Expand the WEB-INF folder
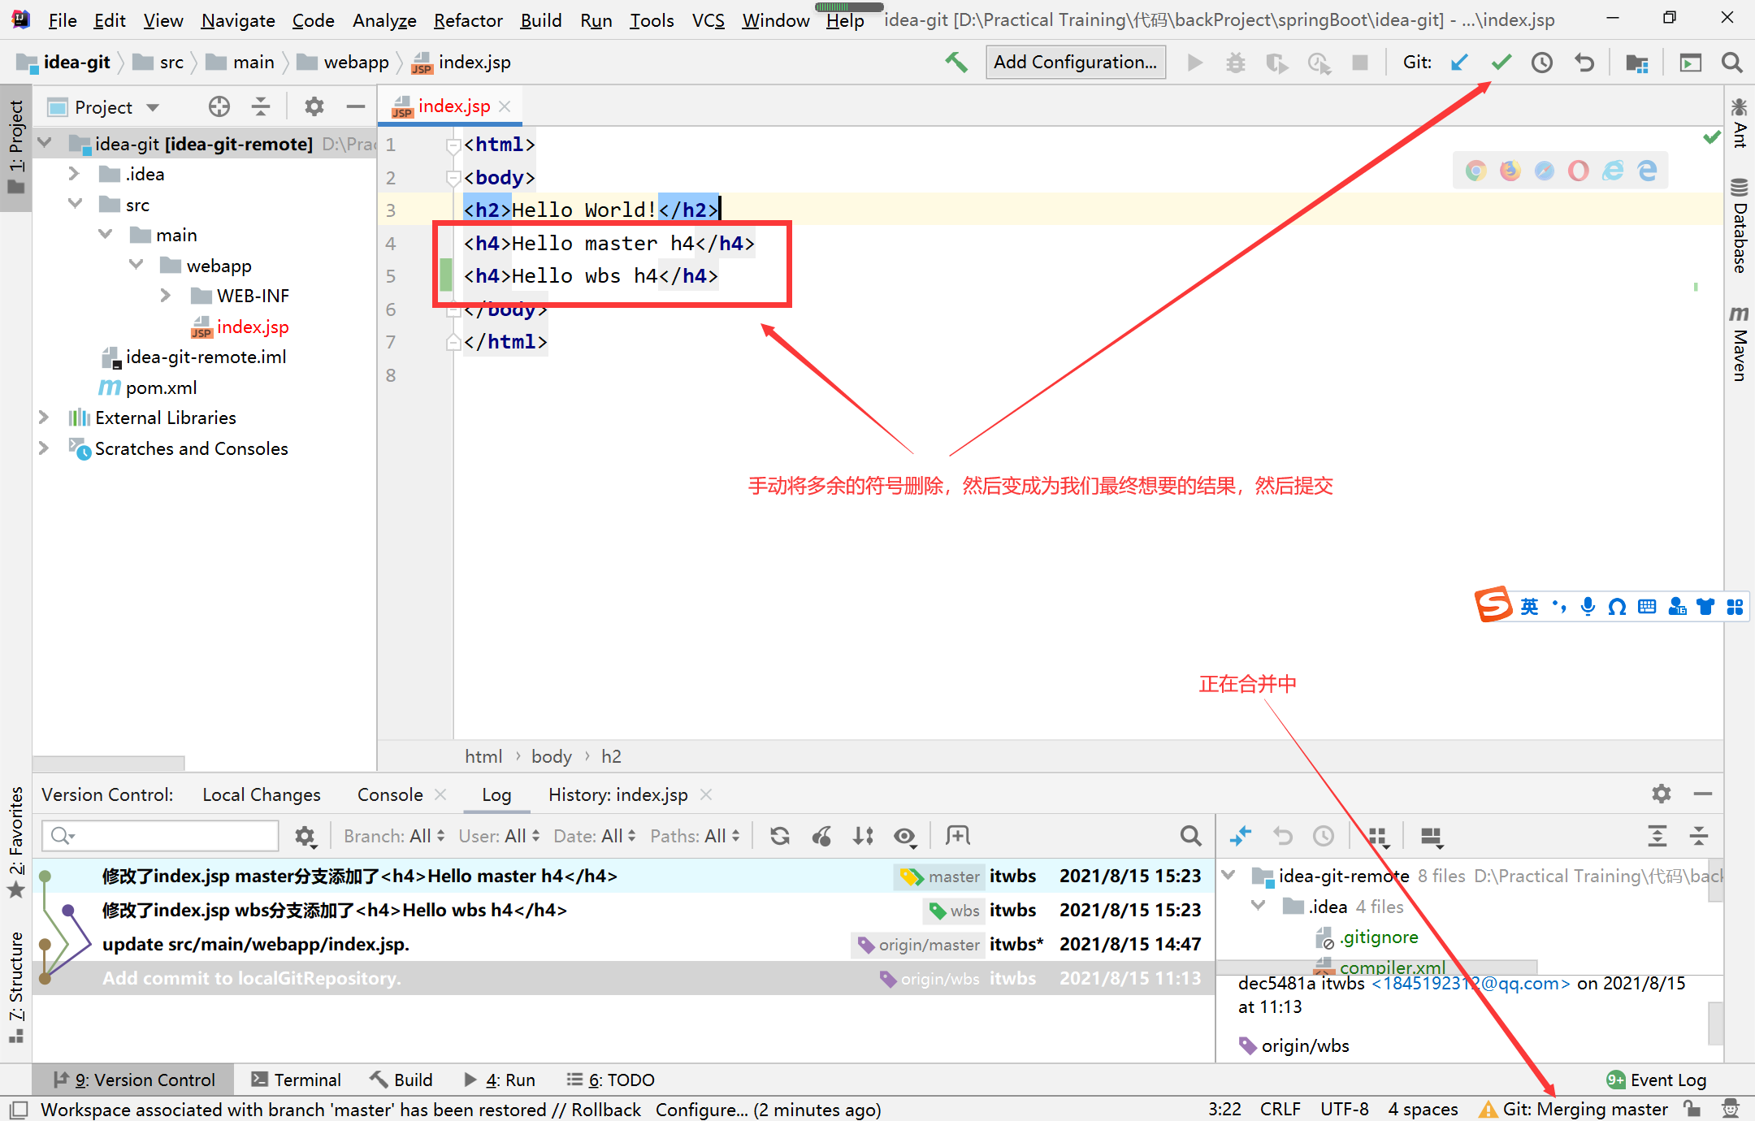 pos(165,296)
